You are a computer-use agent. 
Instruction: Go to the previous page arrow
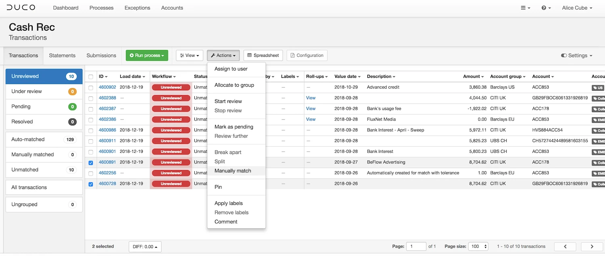coord(565,246)
